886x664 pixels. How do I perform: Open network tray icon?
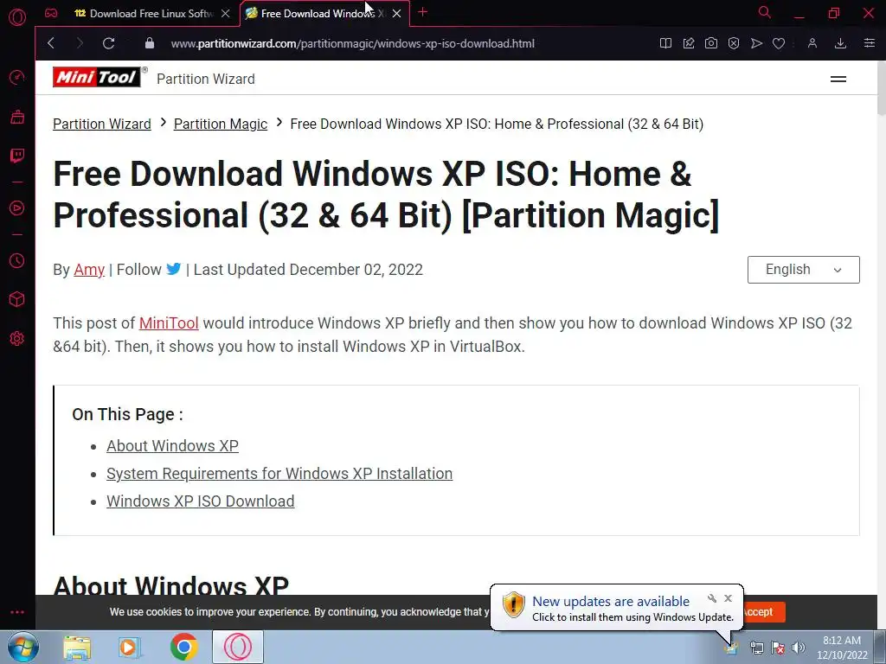(756, 648)
